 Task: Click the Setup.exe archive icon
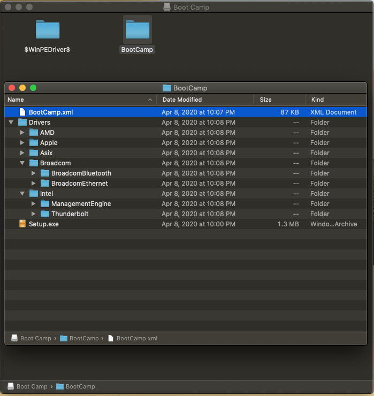(22, 224)
